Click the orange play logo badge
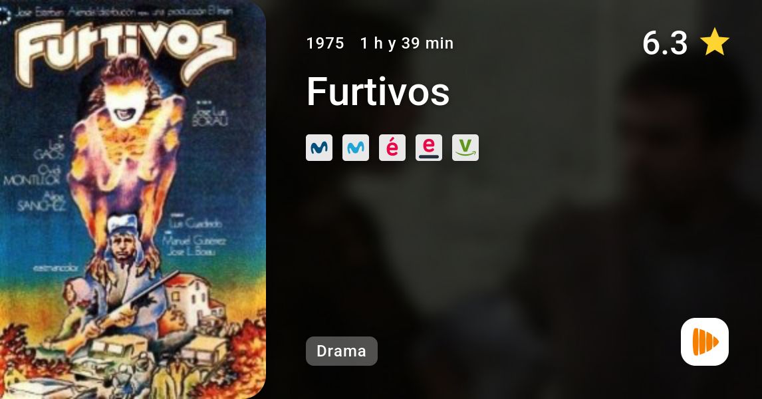Viewport: 762px width, 399px height. tap(705, 342)
